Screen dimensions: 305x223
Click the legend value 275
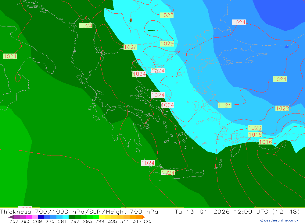[x=50, y=221]
